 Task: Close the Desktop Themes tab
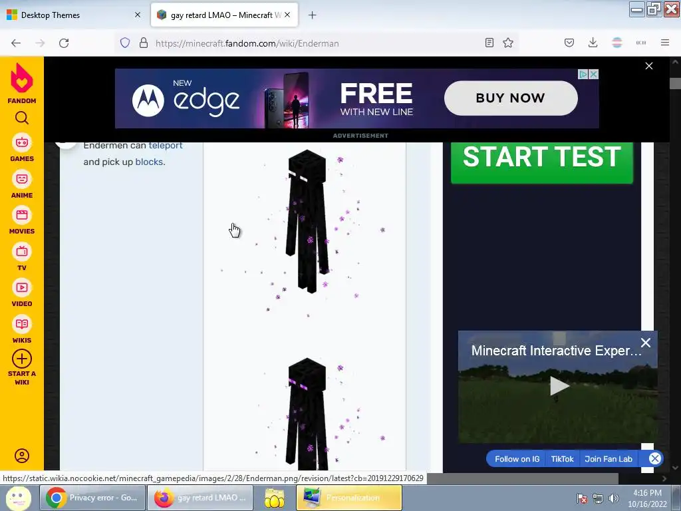(138, 15)
